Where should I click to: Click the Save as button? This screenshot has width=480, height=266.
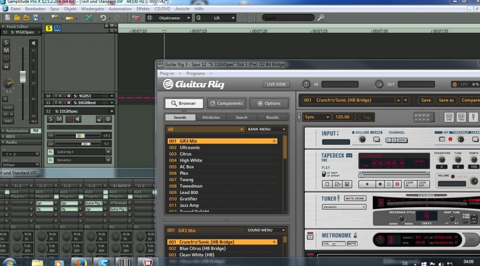[x=446, y=100]
